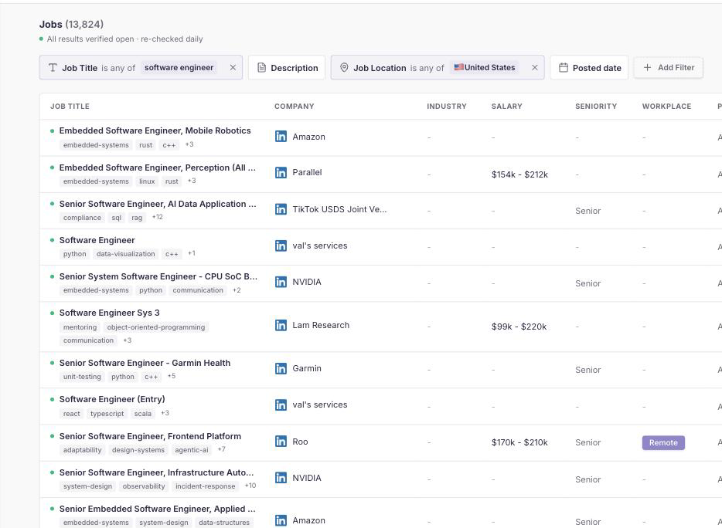
Task: Click the 'compliance' tag
Action: tap(82, 218)
